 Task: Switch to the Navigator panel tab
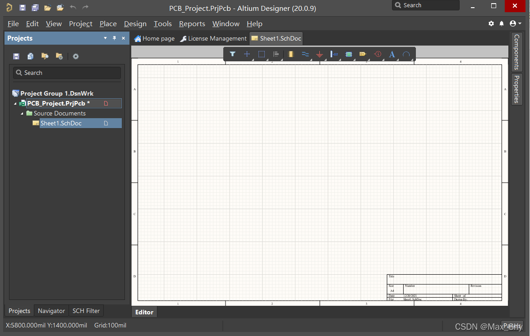[51, 311]
